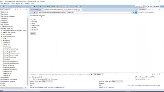Maximize the editor area
This screenshot has width=164, height=92.
(136, 9)
